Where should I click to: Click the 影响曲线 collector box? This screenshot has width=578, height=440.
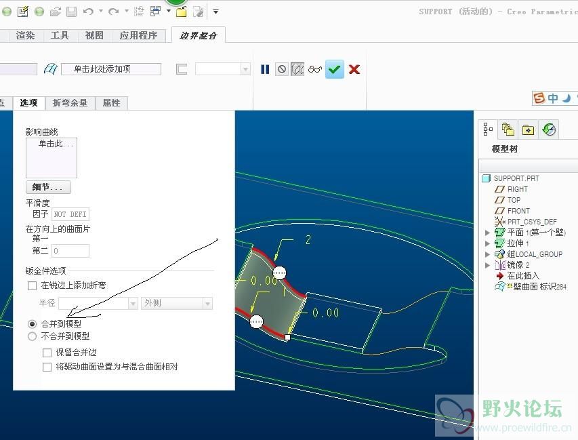51,158
